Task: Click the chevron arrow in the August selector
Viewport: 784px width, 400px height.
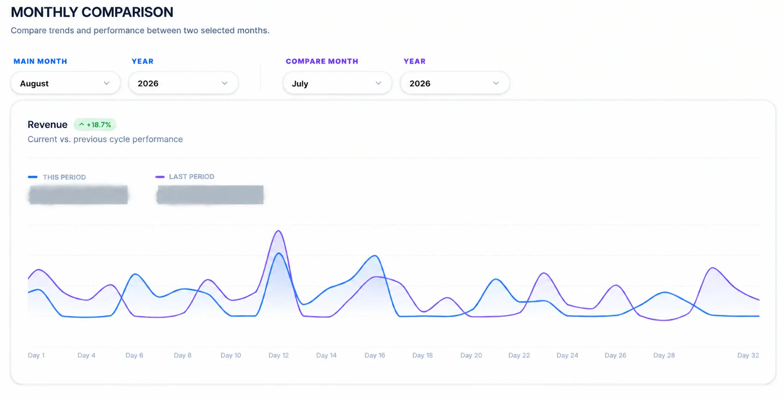Action: pos(107,83)
